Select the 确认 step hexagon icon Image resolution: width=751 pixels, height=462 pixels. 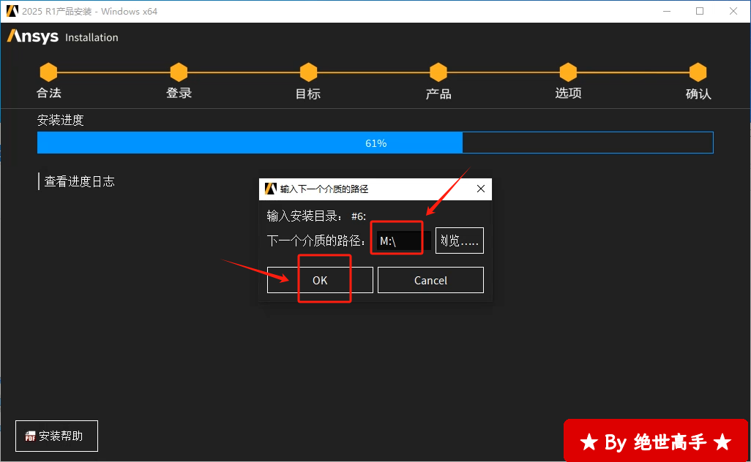[698, 72]
